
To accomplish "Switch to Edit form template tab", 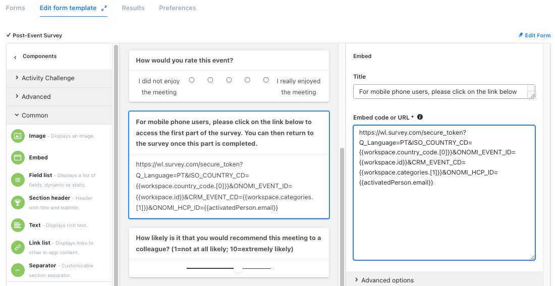I will coord(68,8).
